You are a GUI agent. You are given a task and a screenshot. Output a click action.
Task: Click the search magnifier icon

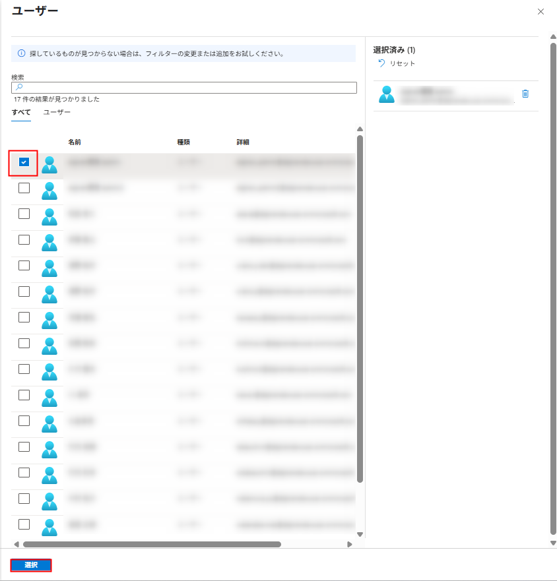point(19,87)
